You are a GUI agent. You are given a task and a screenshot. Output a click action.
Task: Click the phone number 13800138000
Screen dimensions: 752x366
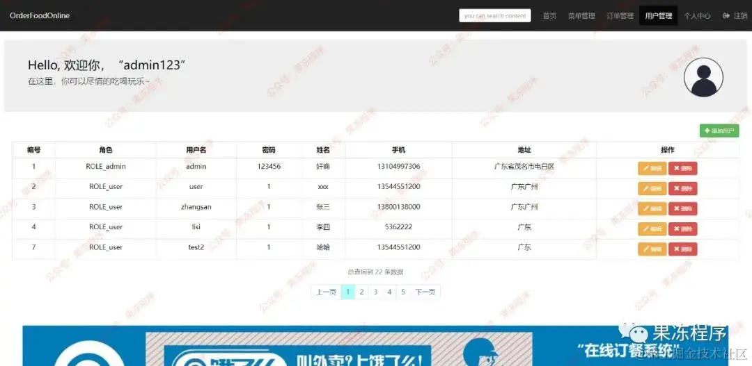(x=398, y=207)
